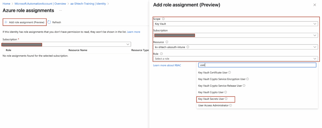Click info icon beside Key Vault Secrets User
Image resolution: width=322 pixels, height=128 pixels.
click(x=226, y=99)
